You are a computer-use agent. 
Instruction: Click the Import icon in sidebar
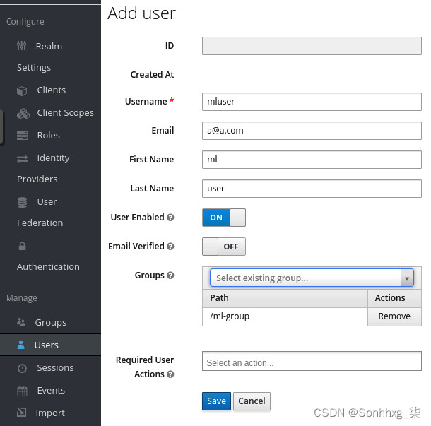[x=22, y=413]
